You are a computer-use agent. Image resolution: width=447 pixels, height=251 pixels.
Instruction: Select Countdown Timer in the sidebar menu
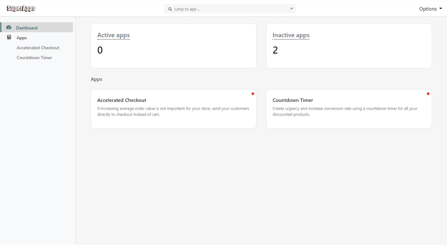(34, 57)
